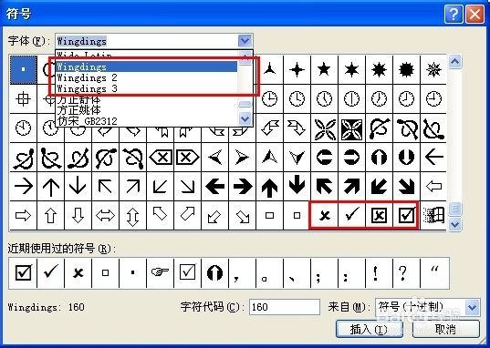Select the black filled leaf-pattern square symbol
The width and height of the screenshot is (490, 348).
click(352, 128)
